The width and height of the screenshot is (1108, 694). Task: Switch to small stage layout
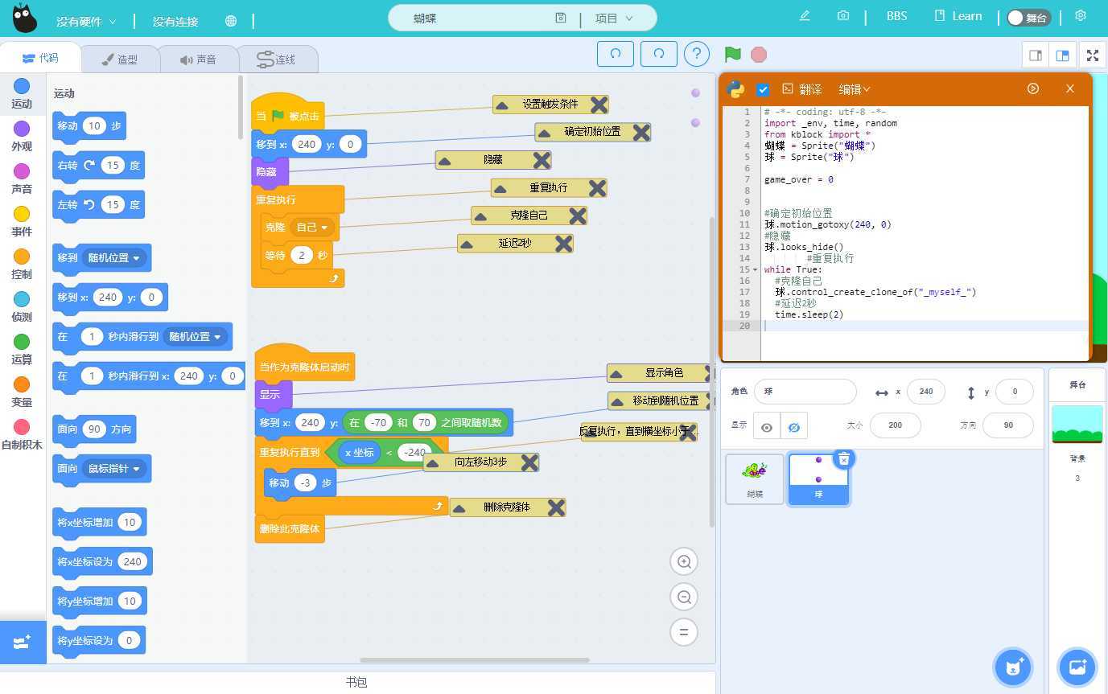[1036, 55]
